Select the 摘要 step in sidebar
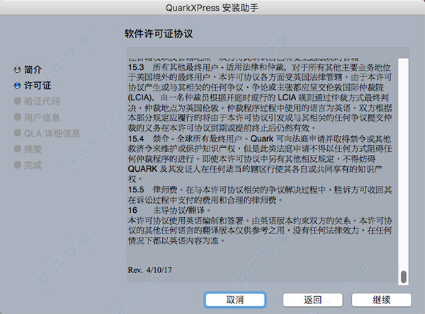Screen dimensions: 425x314 33,149
